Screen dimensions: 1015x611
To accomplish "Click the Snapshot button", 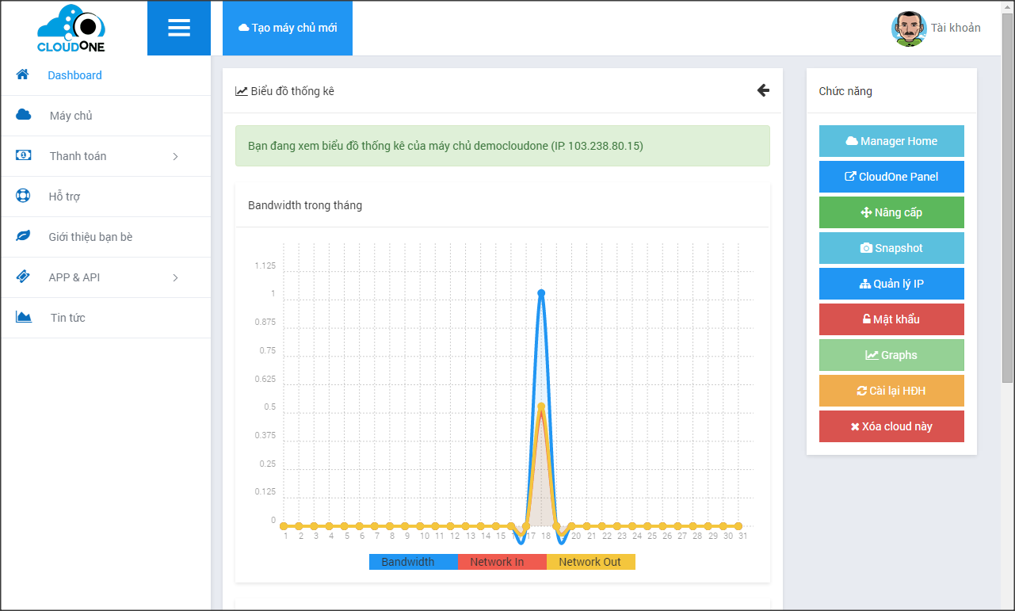I will 891,248.
